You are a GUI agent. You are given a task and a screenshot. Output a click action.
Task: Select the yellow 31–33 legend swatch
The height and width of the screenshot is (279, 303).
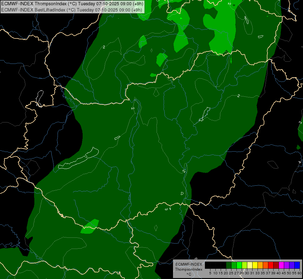255,265
